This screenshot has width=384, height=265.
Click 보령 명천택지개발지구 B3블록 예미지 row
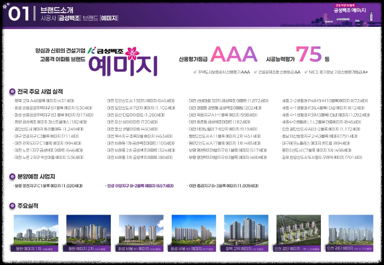[227, 158]
